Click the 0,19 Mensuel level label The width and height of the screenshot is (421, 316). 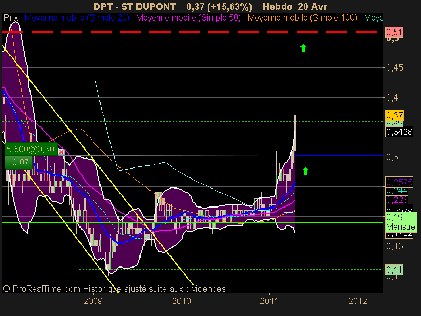pyautogui.click(x=402, y=222)
